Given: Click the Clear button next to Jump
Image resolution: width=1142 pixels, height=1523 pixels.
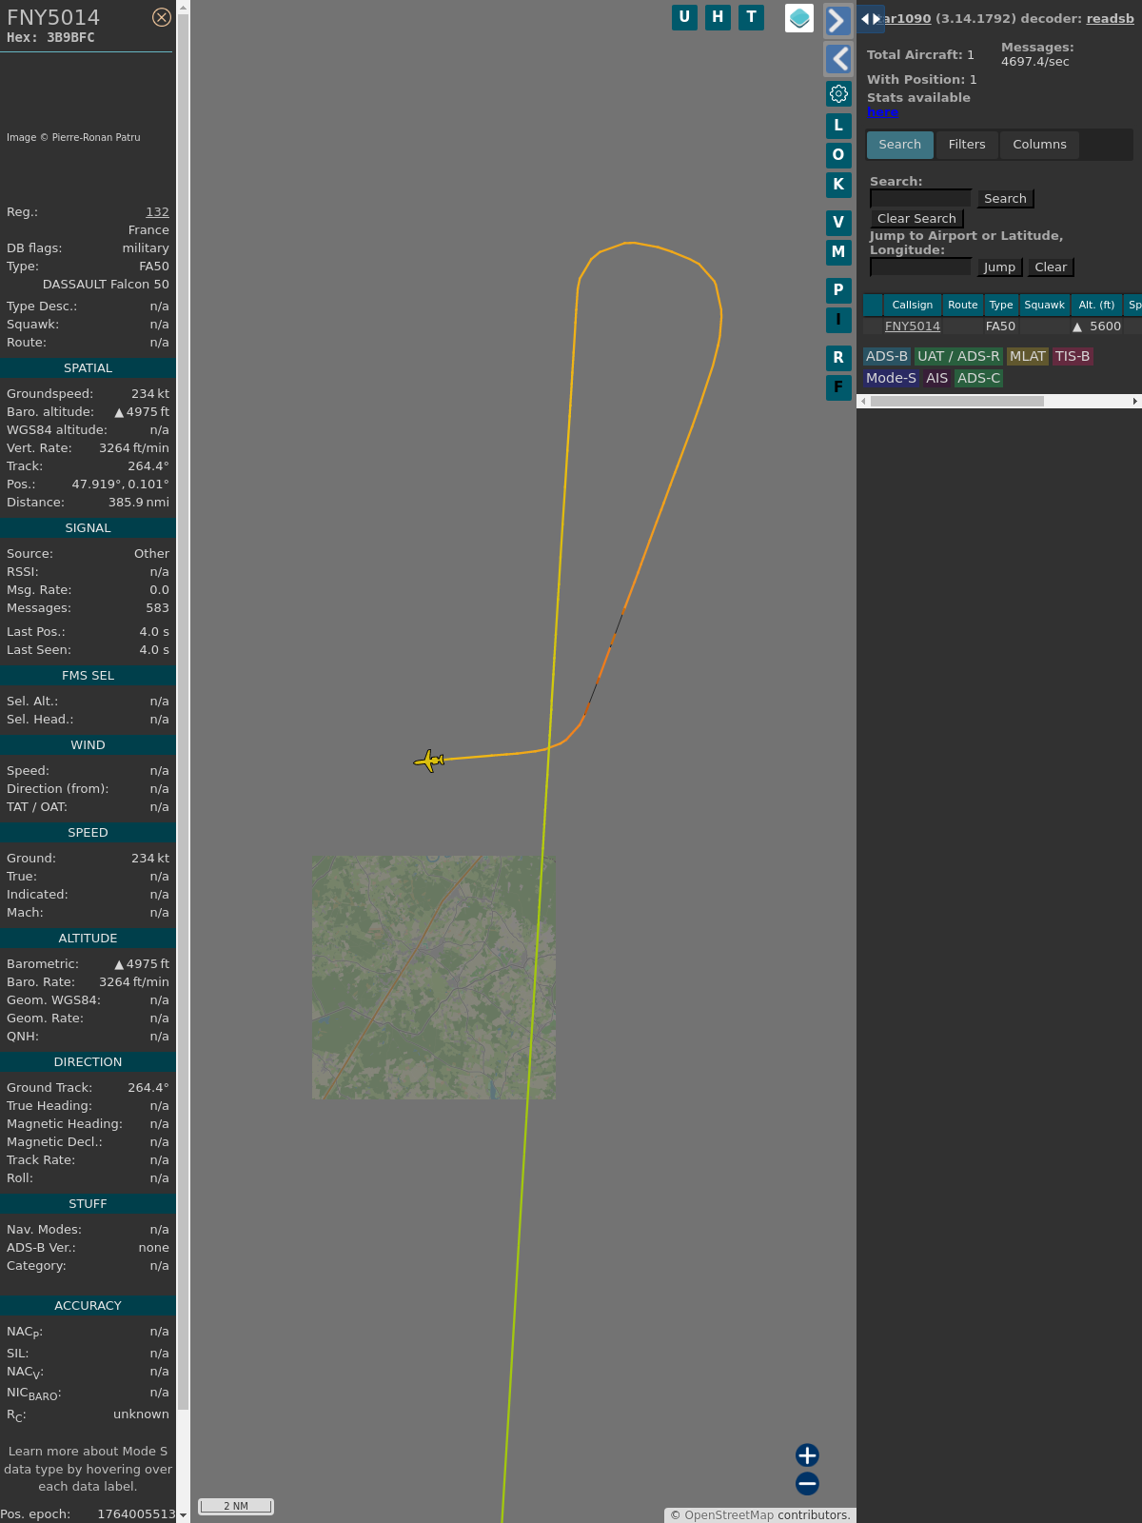Looking at the screenshot, I should point(1051,267).
